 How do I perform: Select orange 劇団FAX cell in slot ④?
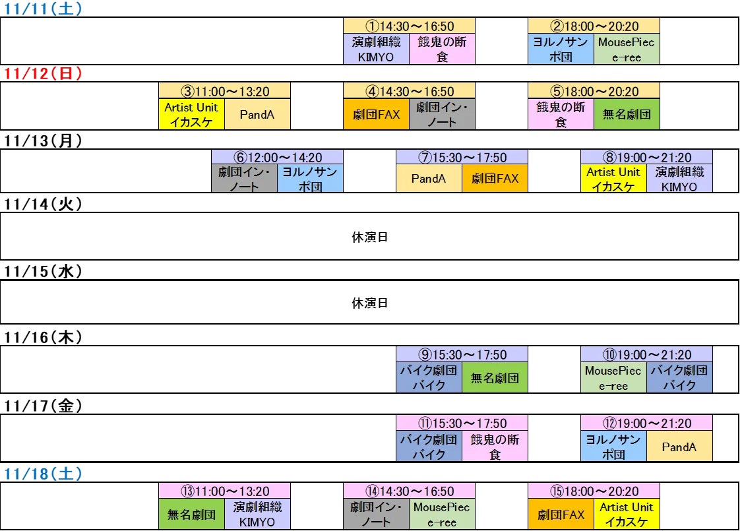pyautogui.click(x=376, y=115)
